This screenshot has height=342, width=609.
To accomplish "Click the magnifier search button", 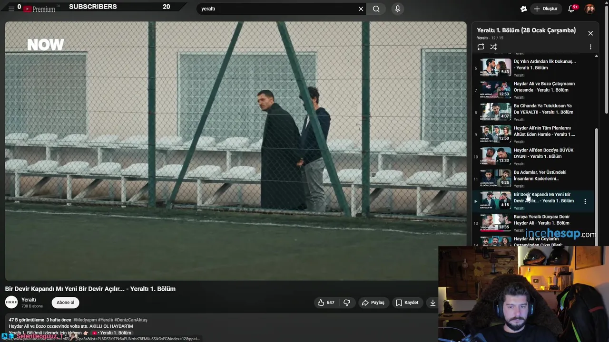I will click(x=376, y=9).
